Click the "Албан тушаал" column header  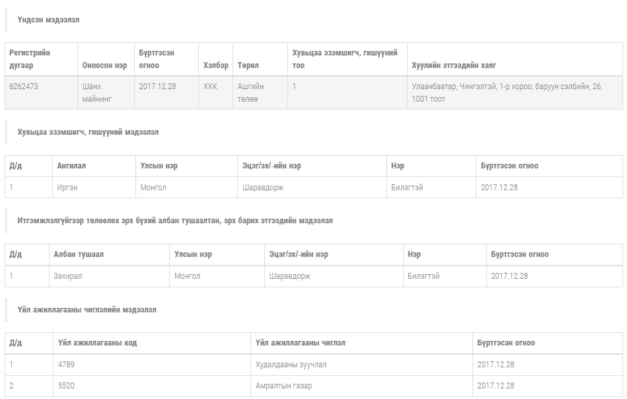point(79,254)
